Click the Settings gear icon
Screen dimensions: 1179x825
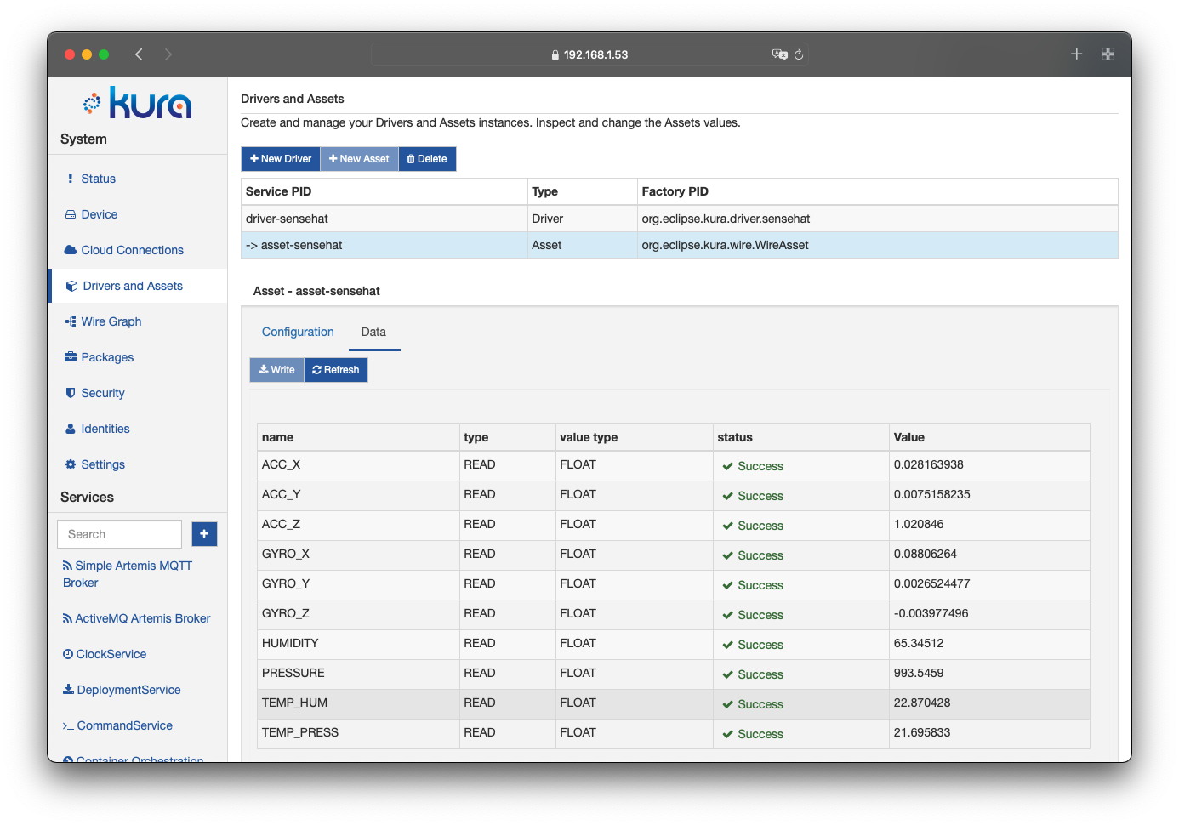point(71,464)
